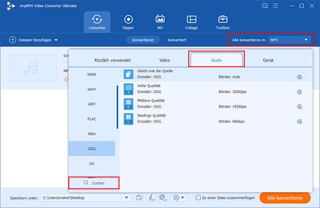Click Bitrate: 192kbps text
The width and height of the screenshot is (320, 208).
coord(233,107)
